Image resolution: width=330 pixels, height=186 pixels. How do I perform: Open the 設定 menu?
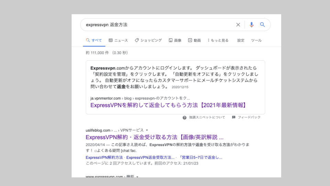pyautogui.click(x=241, y=40)
